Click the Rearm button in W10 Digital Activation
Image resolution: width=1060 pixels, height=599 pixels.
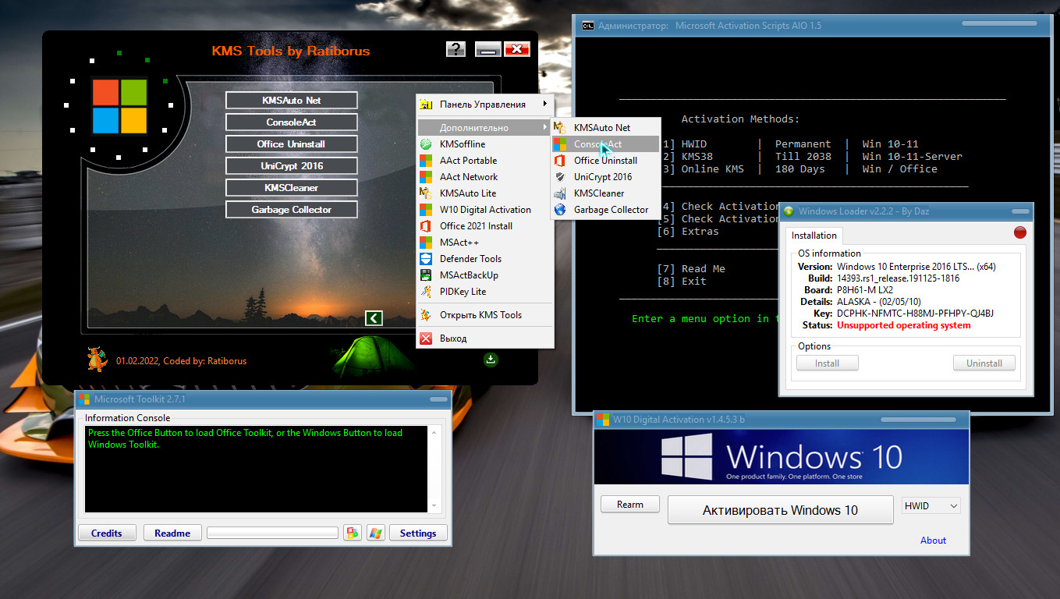[x=630, y=505]
